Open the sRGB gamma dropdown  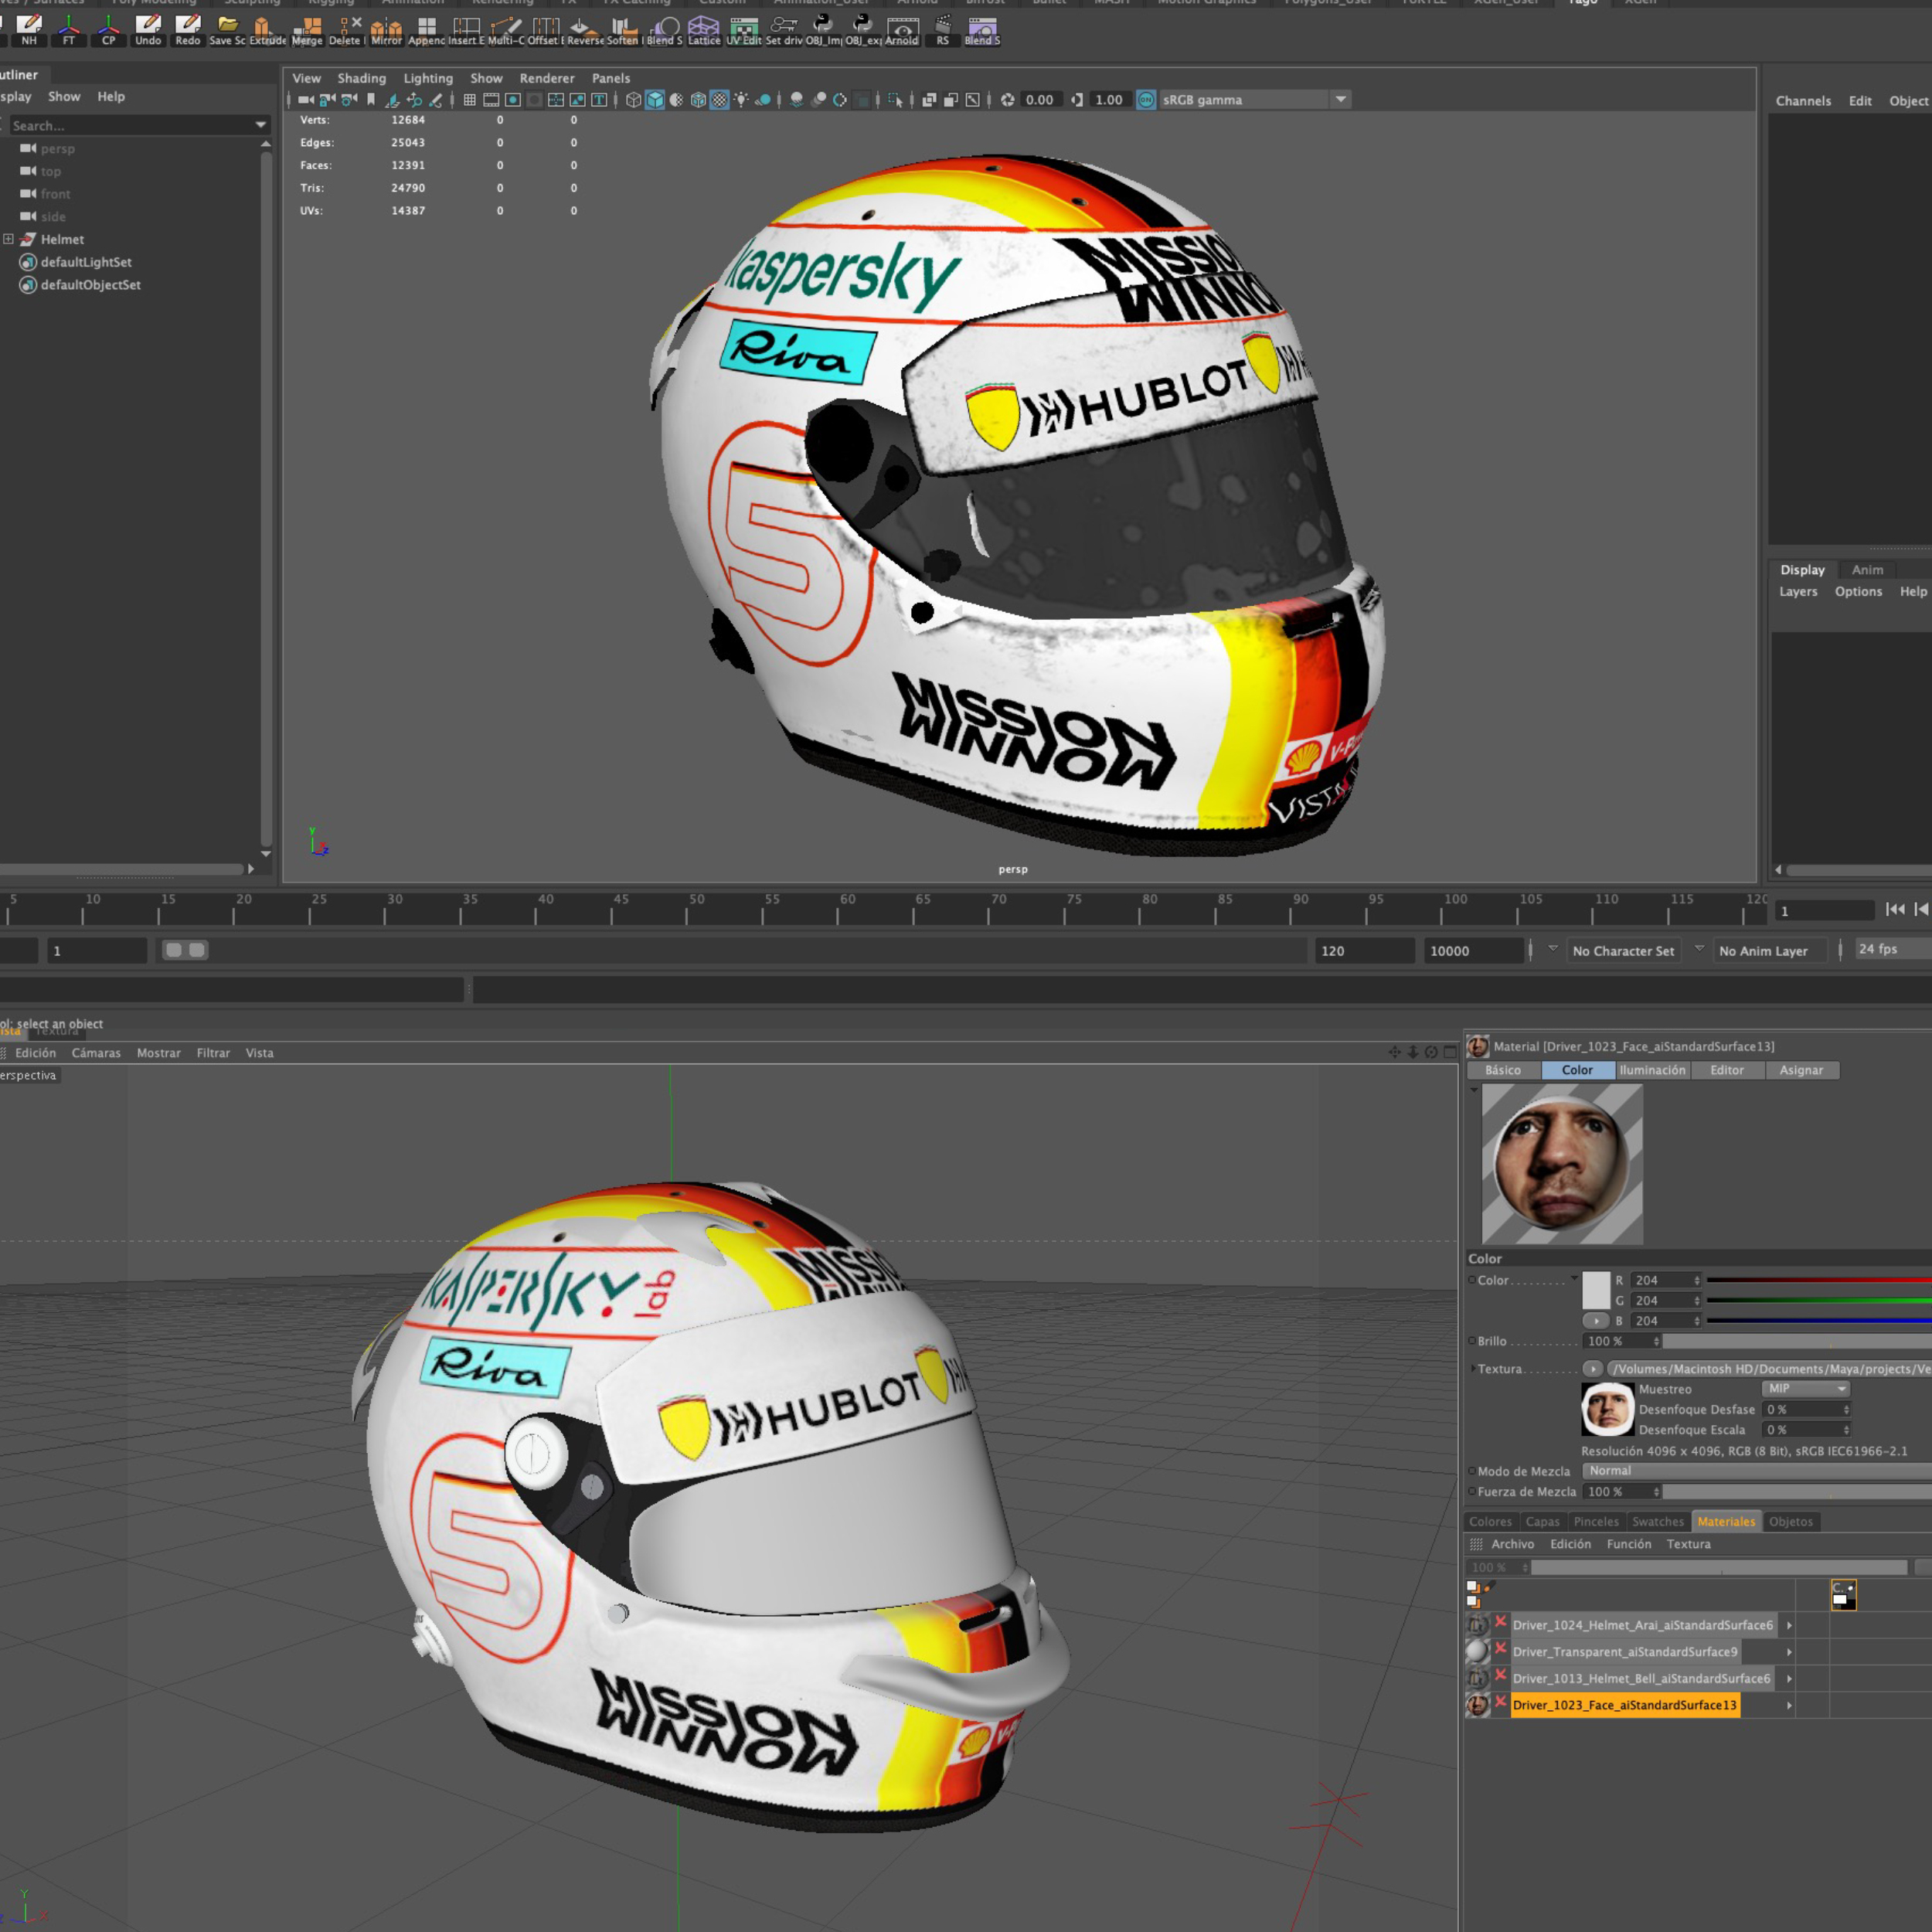click(1254, 100)
